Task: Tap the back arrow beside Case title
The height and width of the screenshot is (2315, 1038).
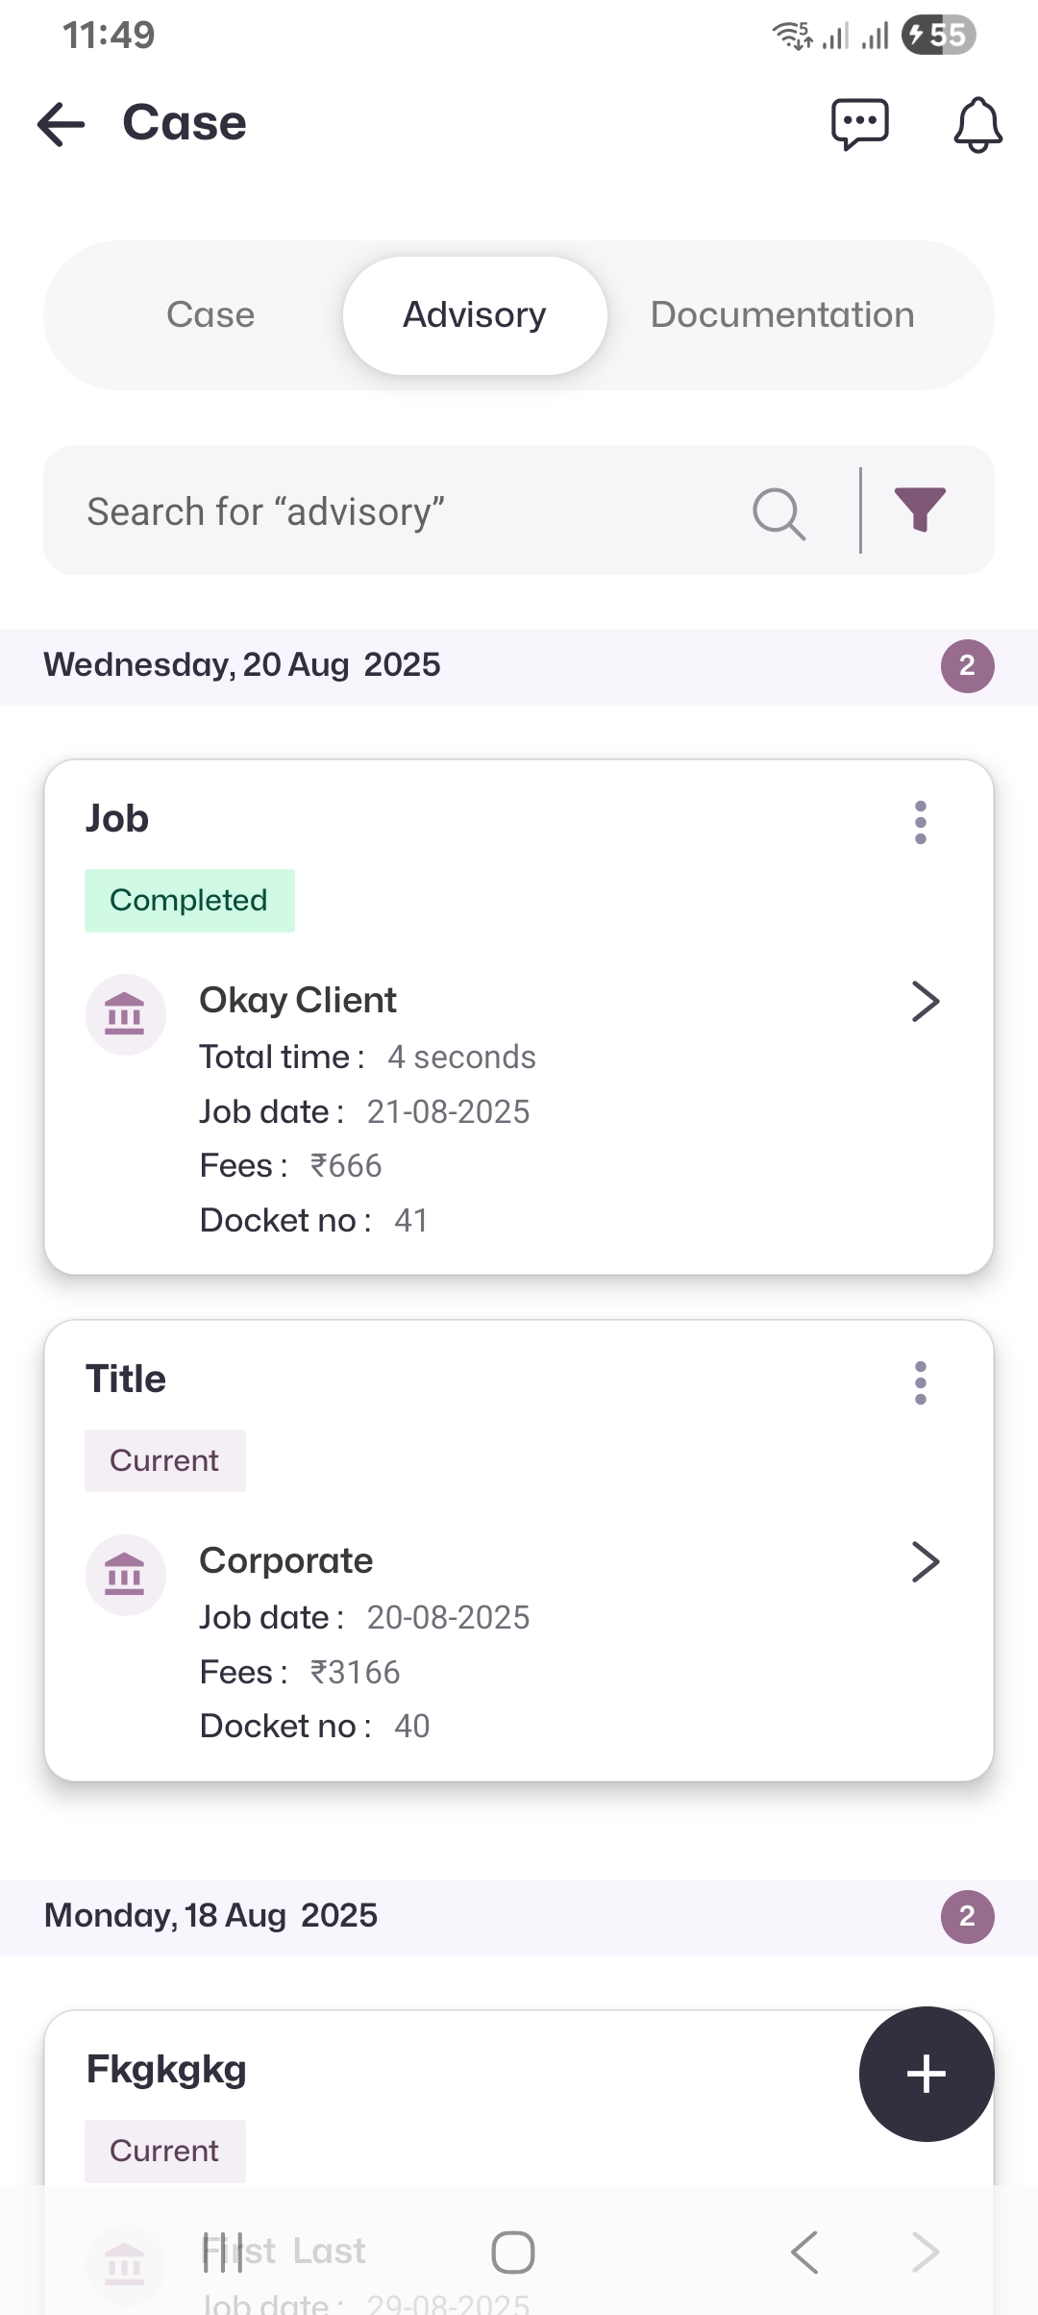Action: [x=62, y=125]
